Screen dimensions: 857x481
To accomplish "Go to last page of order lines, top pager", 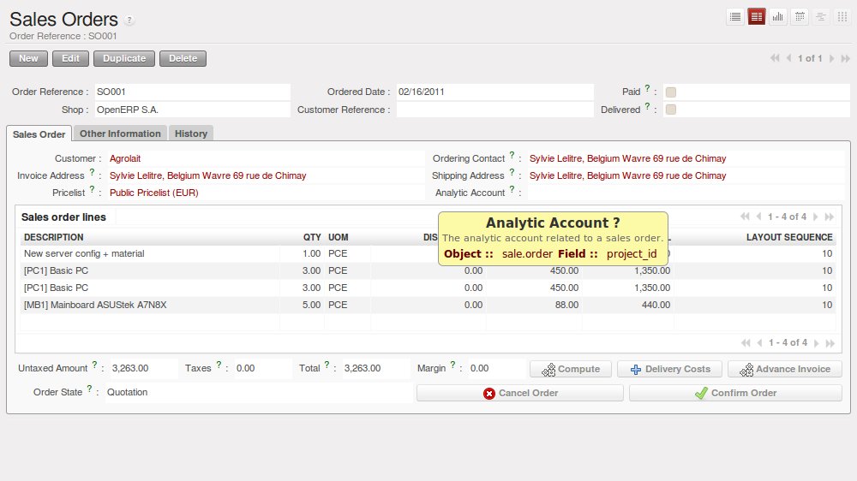I will (829, 217).
